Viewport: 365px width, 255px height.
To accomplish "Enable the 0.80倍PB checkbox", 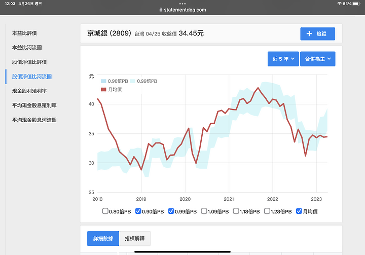I will pyautogui.click(x=105, y=211).
